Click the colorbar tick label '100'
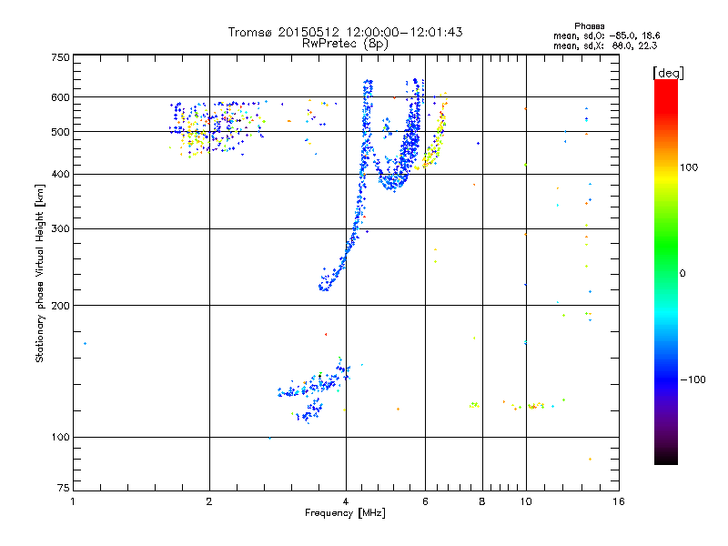This screenshot has width=728, height=546. pos(689,167)
